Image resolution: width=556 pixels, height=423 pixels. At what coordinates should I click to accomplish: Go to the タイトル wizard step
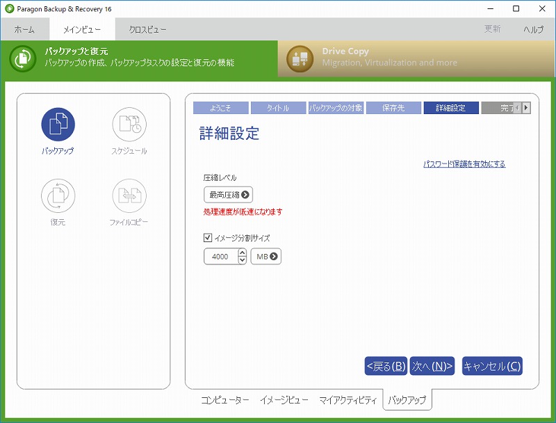[279, 108]
